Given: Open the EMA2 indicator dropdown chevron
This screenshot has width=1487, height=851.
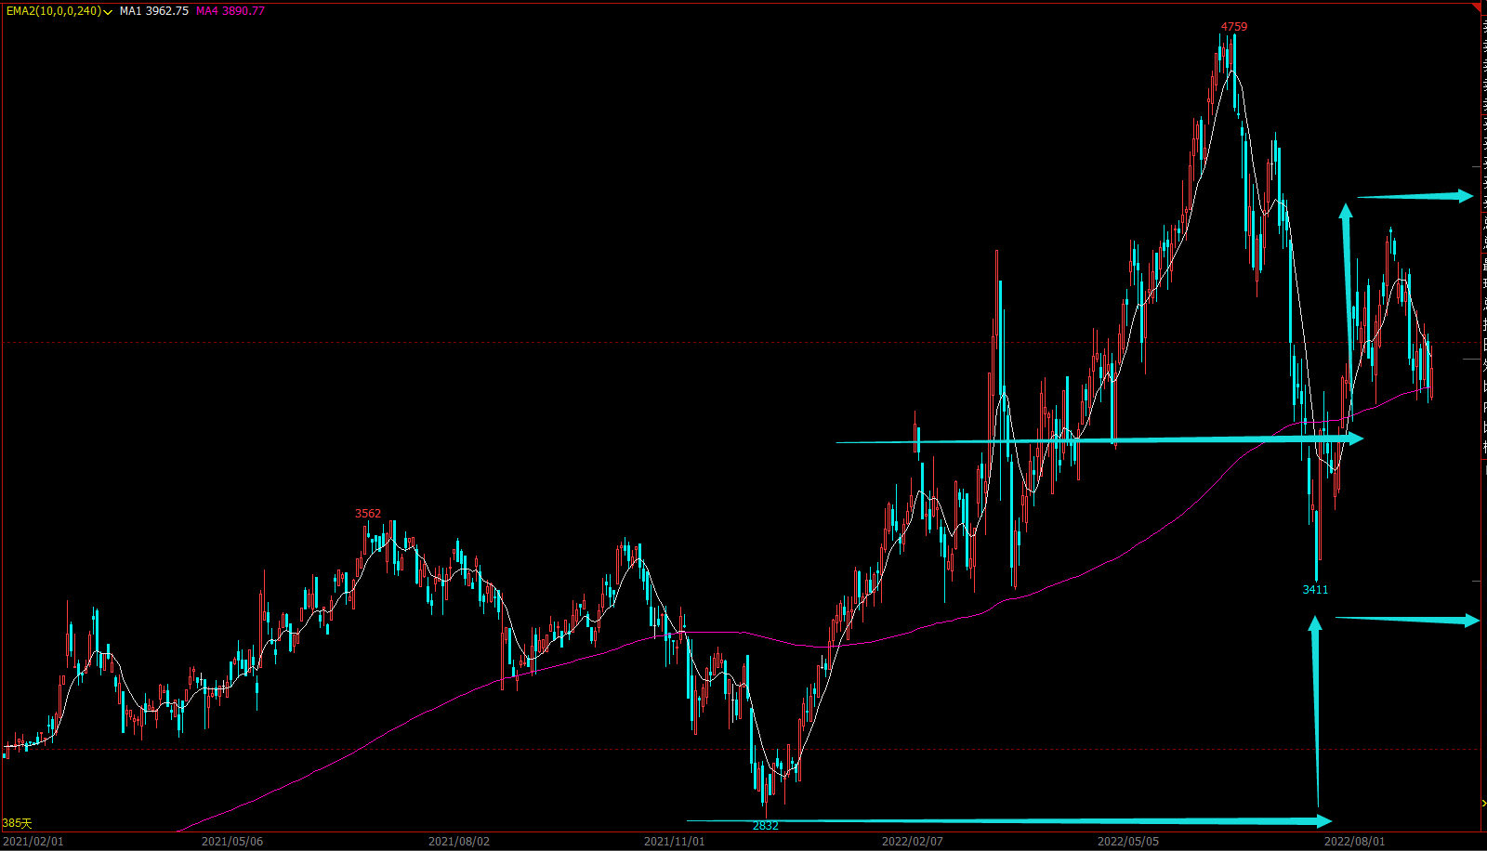Looking at the screenshot, I should tap(109, 12).
